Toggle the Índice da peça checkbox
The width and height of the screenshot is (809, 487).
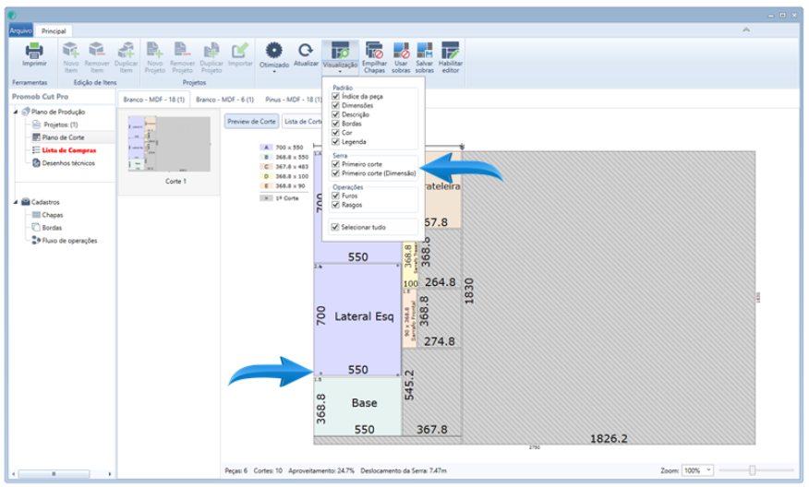tap(335, 96)
